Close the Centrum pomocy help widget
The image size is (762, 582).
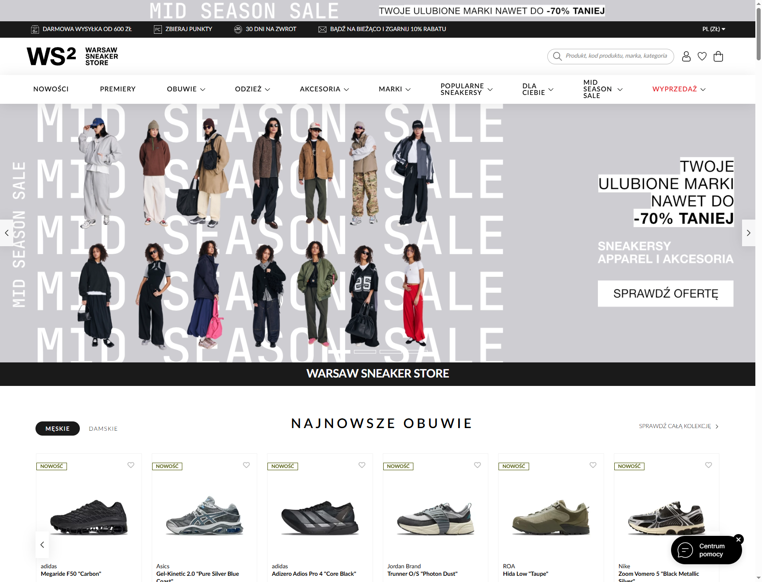pos(738,539)
